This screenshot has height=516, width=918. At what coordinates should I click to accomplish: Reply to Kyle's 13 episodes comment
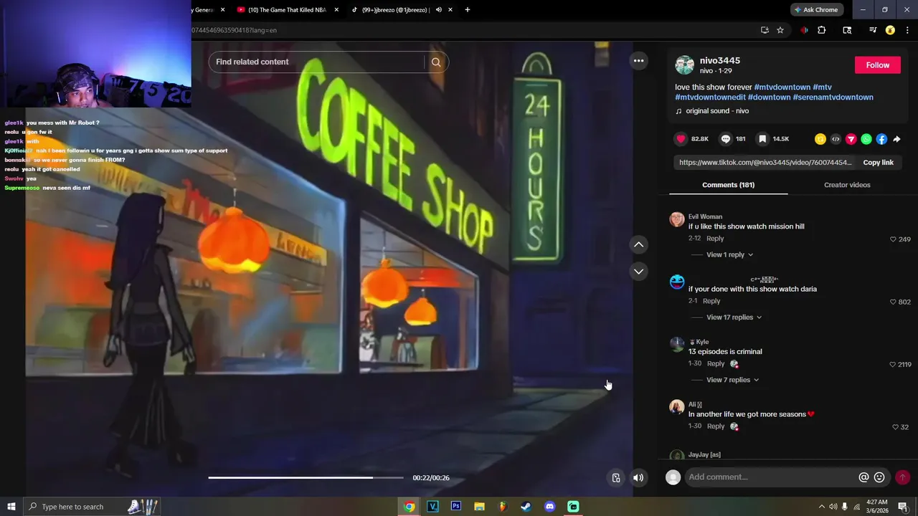pos(716,364)
